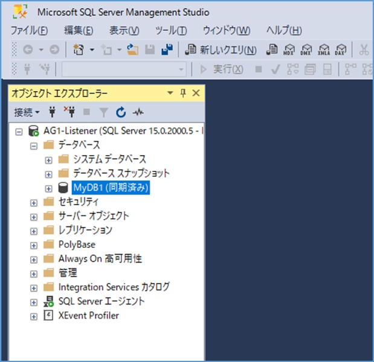This screenshot has height=362, width=374.
Task: Close the オブジェクト エクスプローラー panel
Action: pyautogui.click(x=196, y=93)
